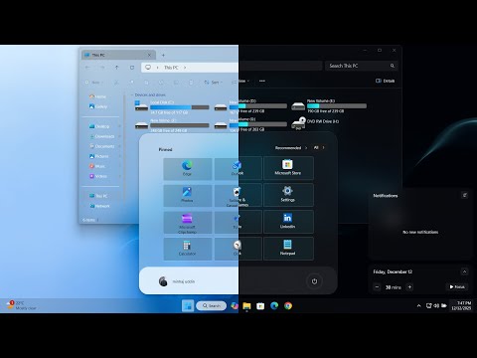The width and height of the screenshot is (477, 358).
Task: Click the clock showing 7:47 PM
Action: coord(461,305)
